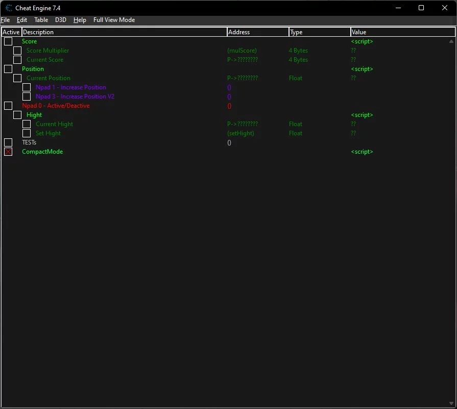Viewport: 457px width, 409px height.
Task: Select the Set Hight description
Action: click(x=48, y=133)
